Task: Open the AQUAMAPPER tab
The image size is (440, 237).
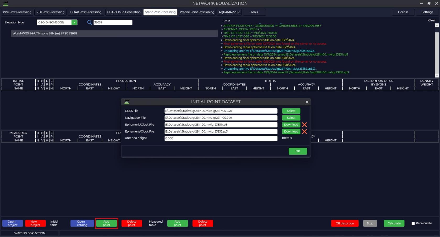Action: pyautogui.click(x=229, y=12)
